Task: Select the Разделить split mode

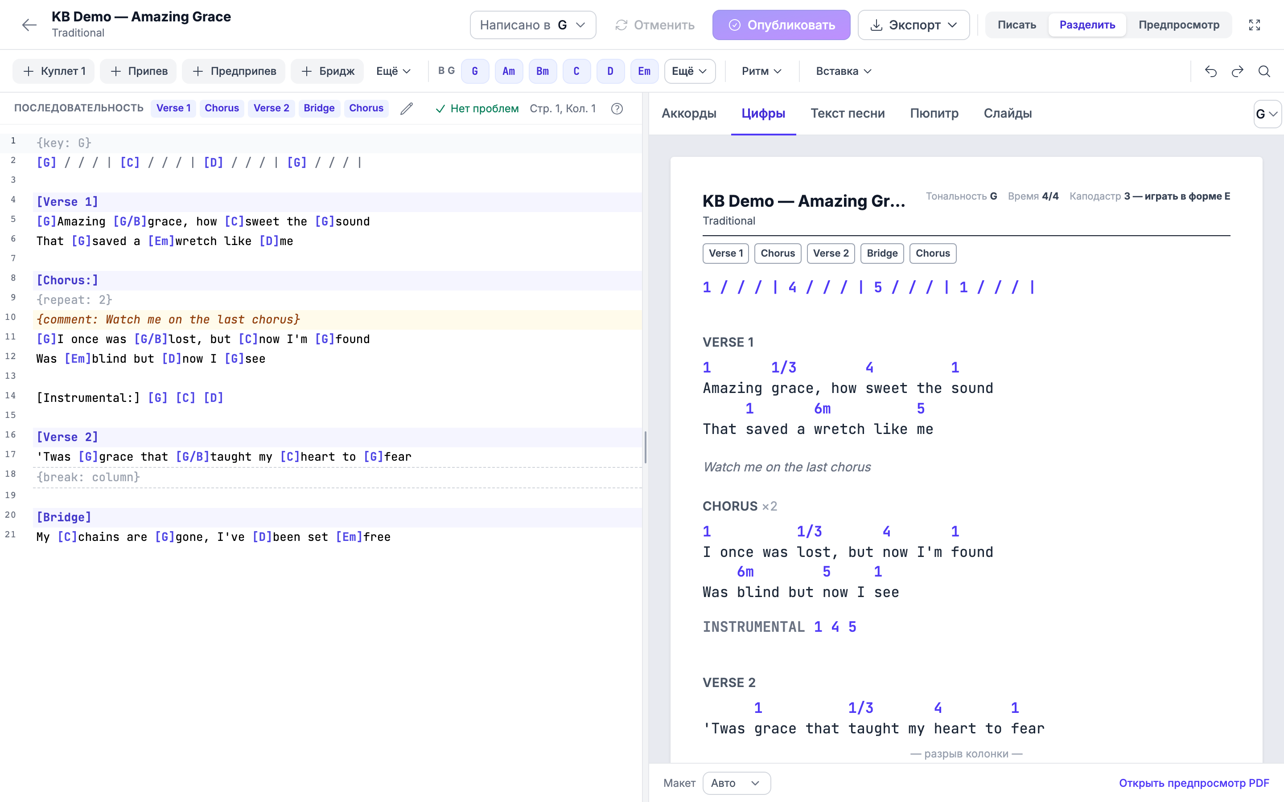Action: 1087,25
